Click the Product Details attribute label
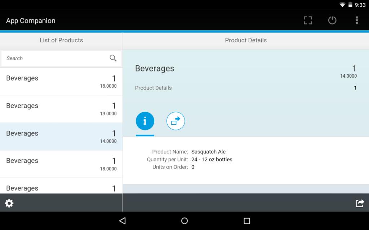369x230 pixels. point(153,88)
